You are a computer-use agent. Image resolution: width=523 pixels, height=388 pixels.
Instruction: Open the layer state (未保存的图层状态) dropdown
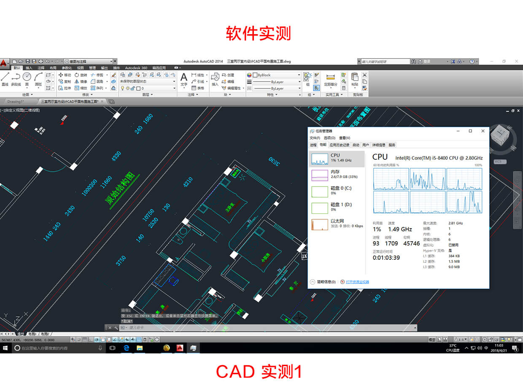[x=148, y=81]
